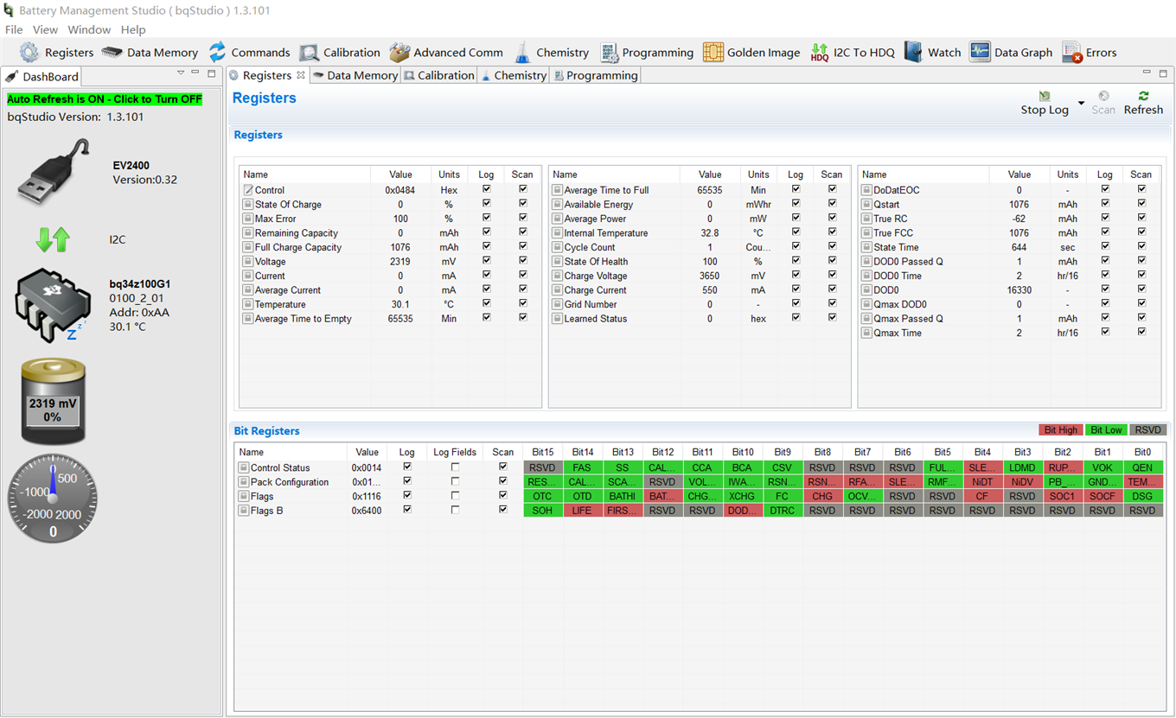Click the Bit15 column header

click(543, 452)
